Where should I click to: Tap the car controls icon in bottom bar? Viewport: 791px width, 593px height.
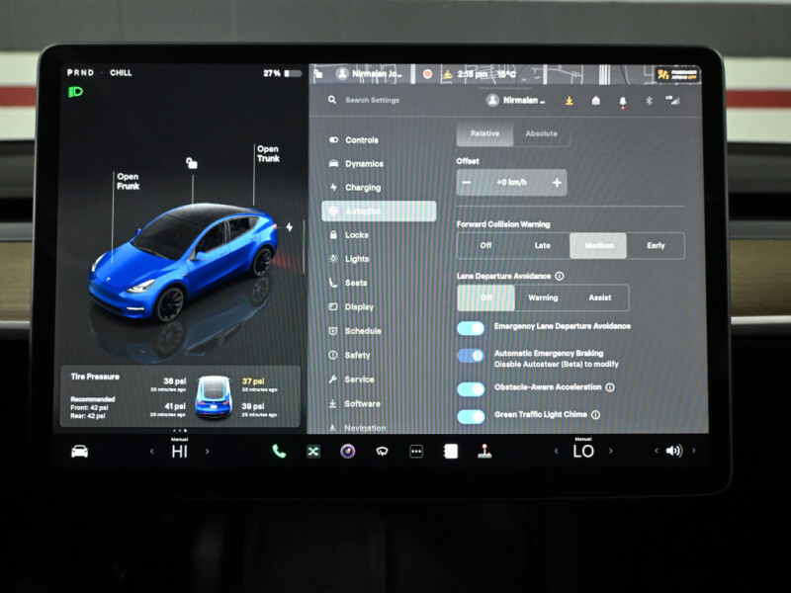[79, 452]
